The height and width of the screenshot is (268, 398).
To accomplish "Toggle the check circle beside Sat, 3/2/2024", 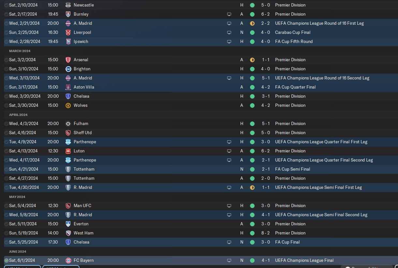I will (x=7, y=60).
